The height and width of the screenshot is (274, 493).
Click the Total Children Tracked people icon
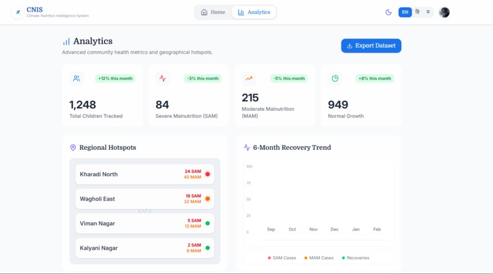76,78
